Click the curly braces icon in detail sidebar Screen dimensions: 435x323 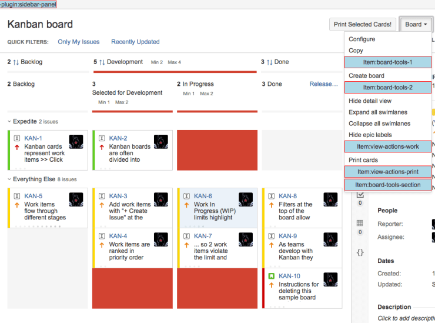[x=360, y=252]
